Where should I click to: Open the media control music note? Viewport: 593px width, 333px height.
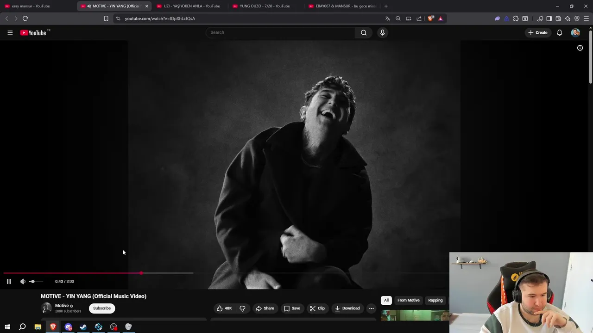pos(540,18)
